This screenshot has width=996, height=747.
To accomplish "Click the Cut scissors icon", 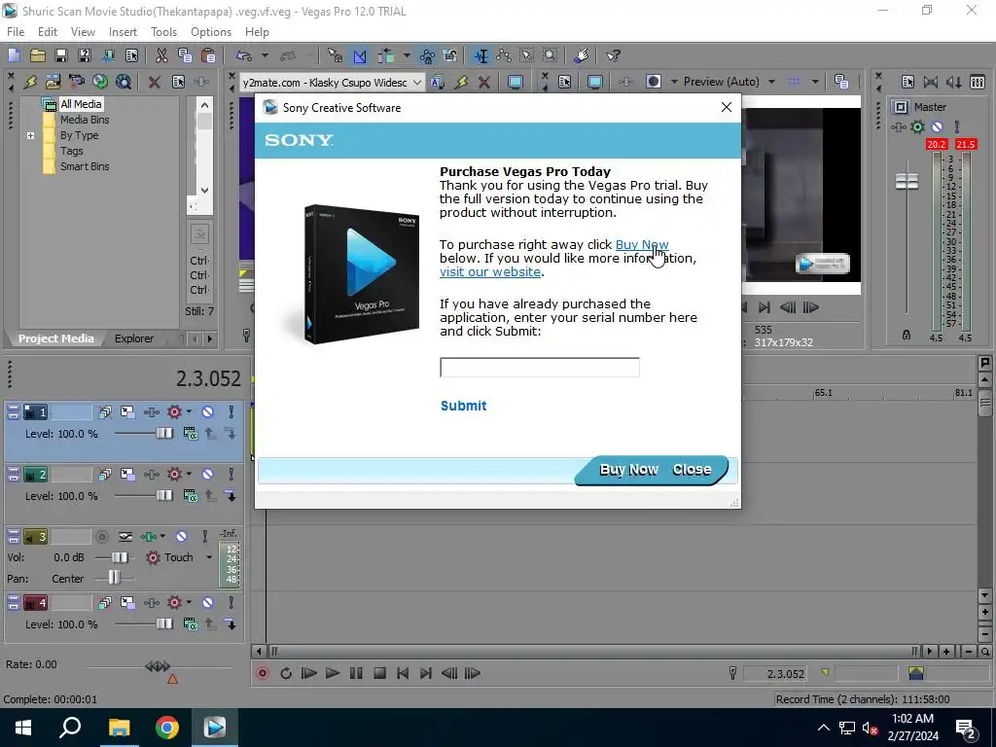I will click(x=161, y=55).
